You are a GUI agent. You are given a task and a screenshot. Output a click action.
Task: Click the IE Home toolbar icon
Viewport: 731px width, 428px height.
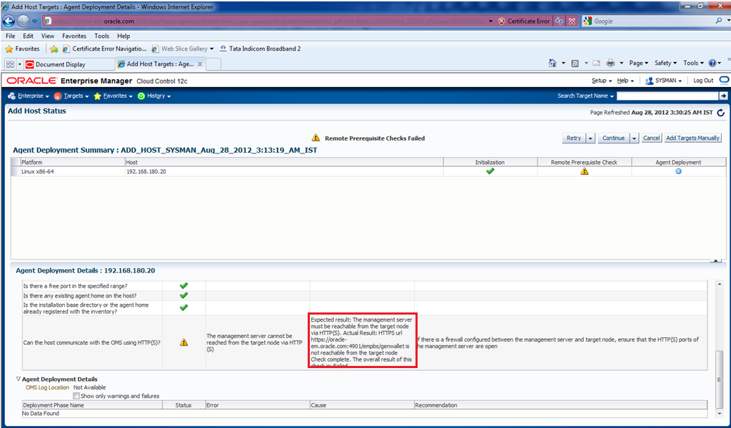coord(553,63)
